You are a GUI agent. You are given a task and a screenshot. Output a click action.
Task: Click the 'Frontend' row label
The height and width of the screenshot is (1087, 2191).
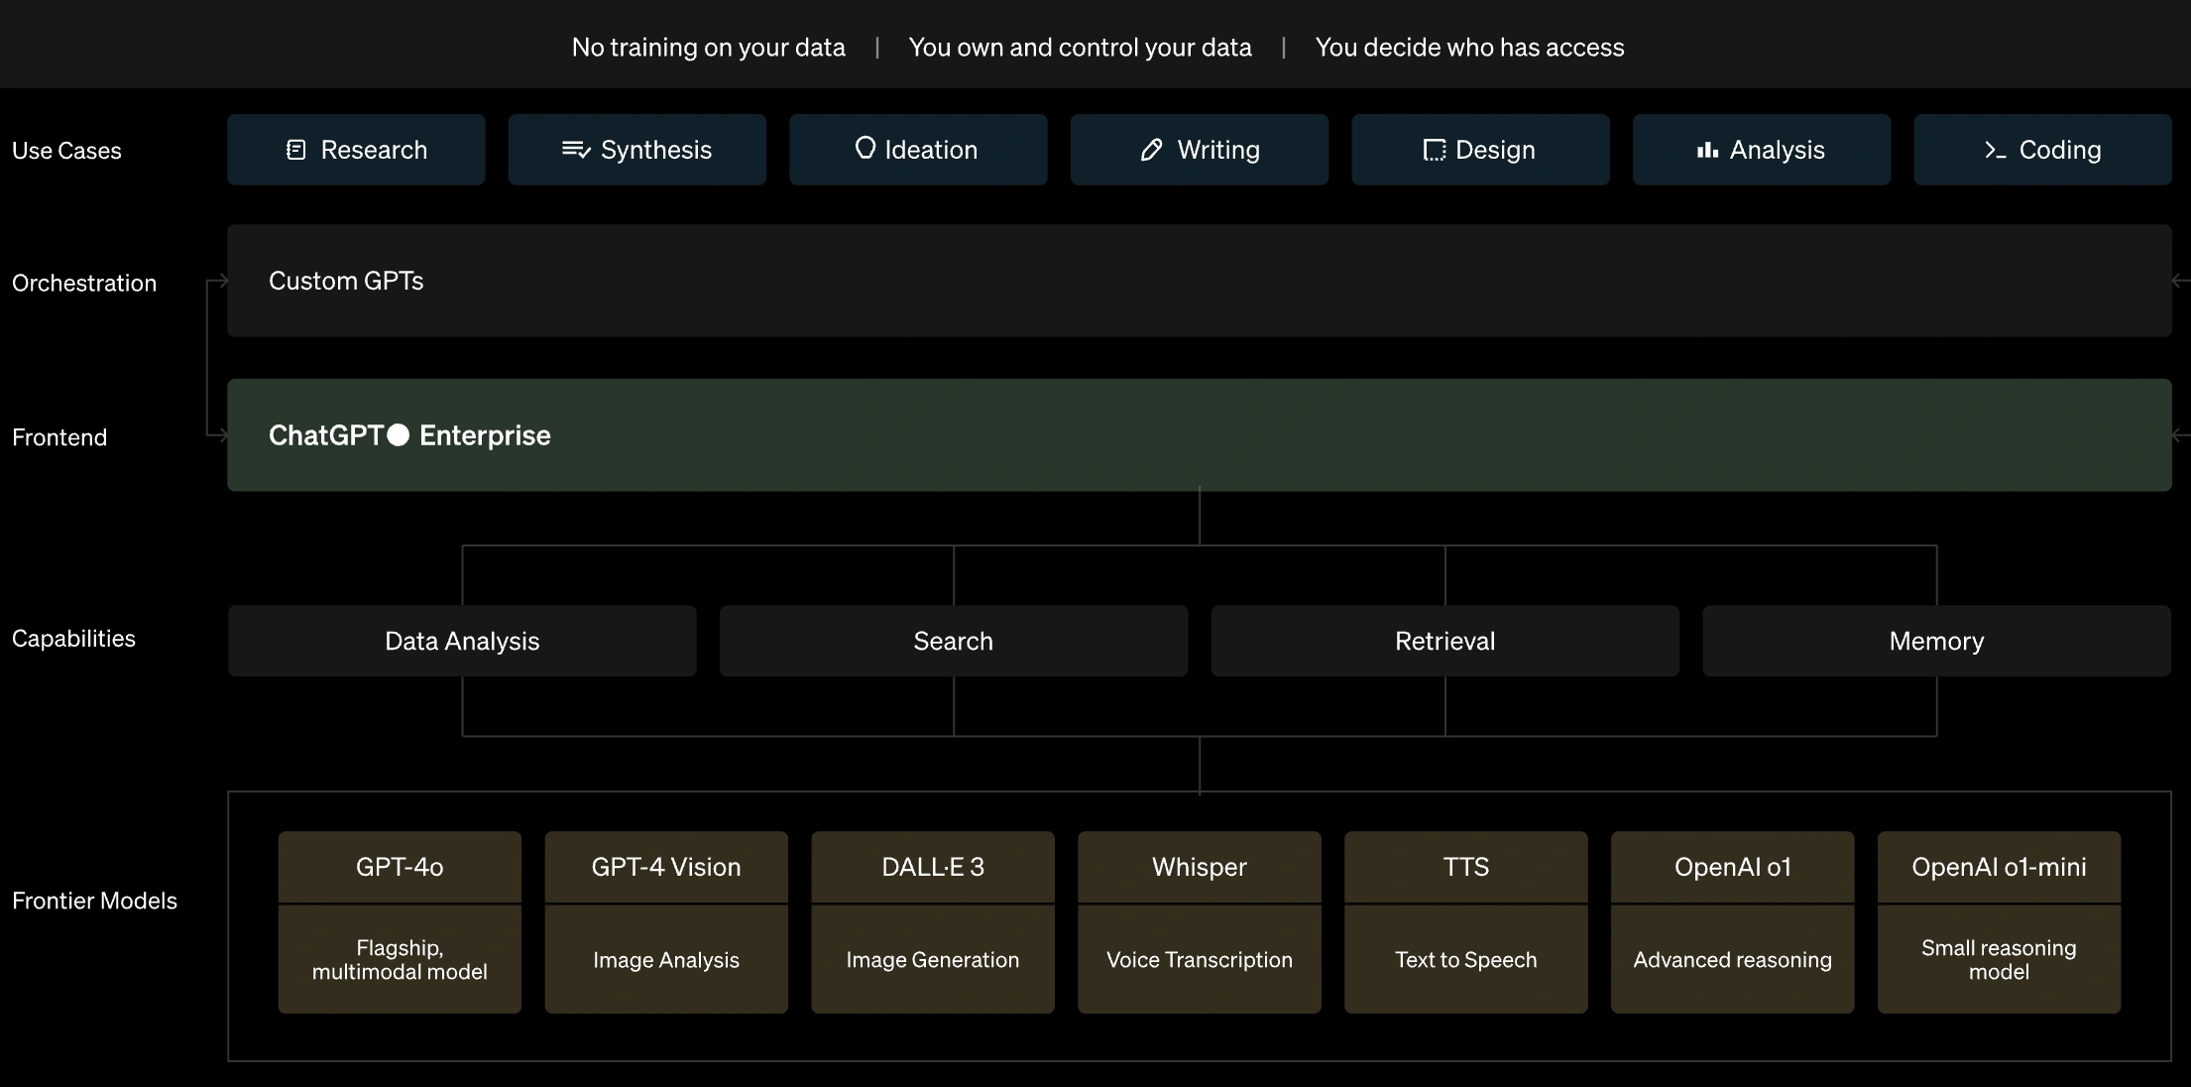59,437
